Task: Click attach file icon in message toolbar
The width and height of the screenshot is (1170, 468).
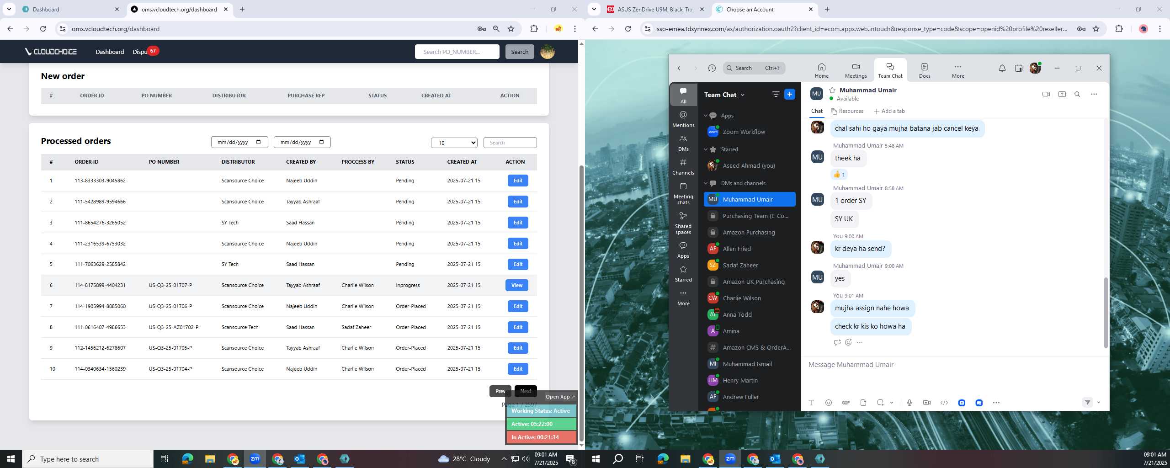Action: coord(863,403)
